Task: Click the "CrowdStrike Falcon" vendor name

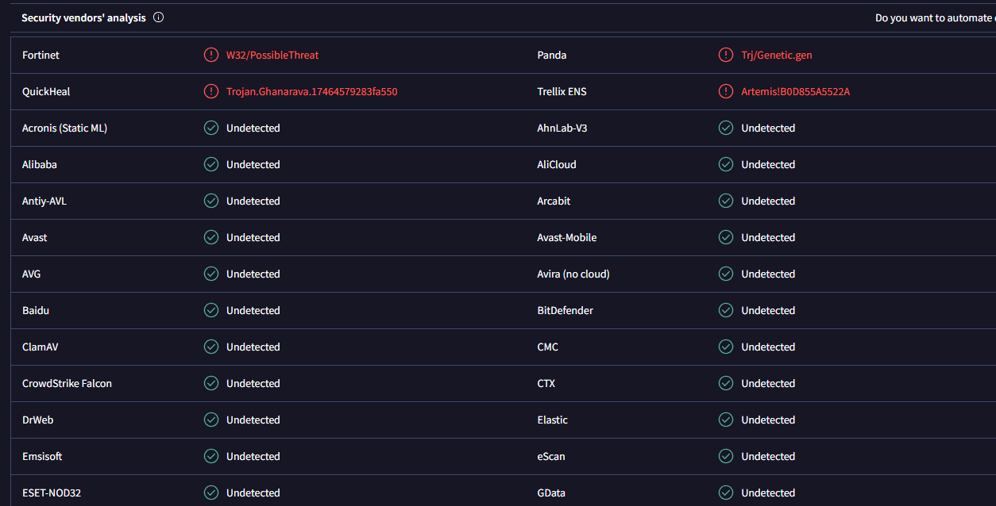Action: 67,383
